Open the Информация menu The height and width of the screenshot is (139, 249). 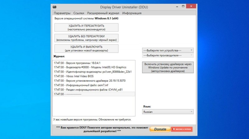132,13
